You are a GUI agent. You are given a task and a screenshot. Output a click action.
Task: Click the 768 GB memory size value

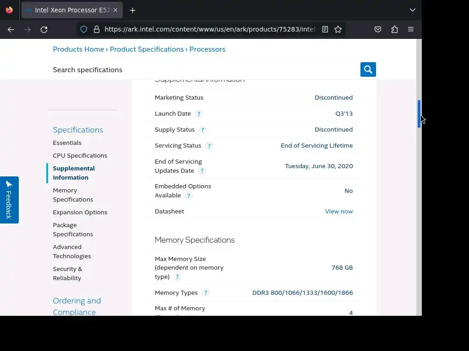click(x=342, y=268)
